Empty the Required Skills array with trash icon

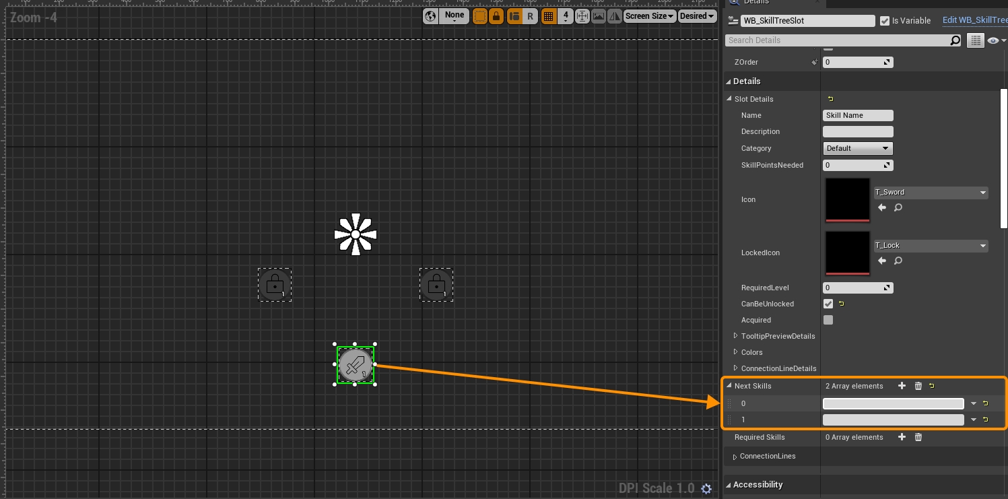(918, 437)
